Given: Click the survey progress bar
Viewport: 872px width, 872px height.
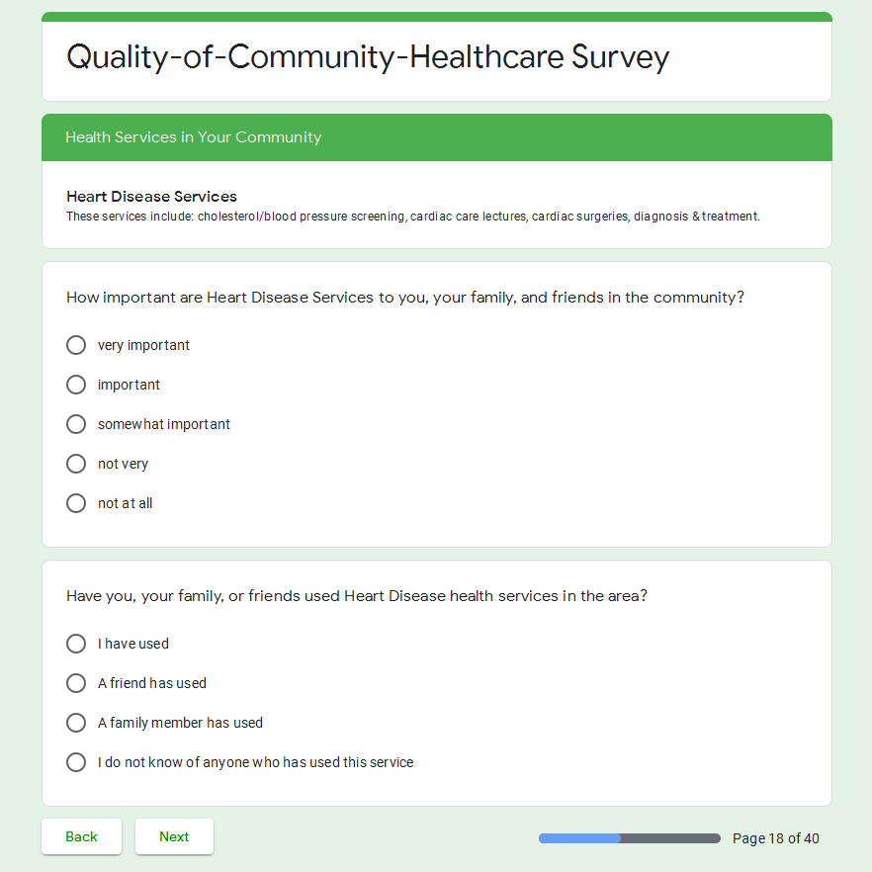Looking at the screenshot, I should (x=629, y=838).
